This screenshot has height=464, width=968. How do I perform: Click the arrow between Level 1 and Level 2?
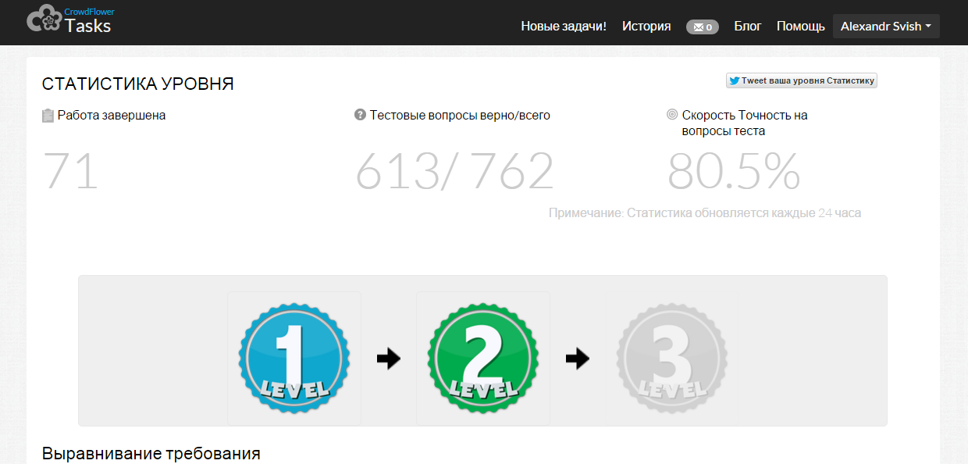point(388,359)
